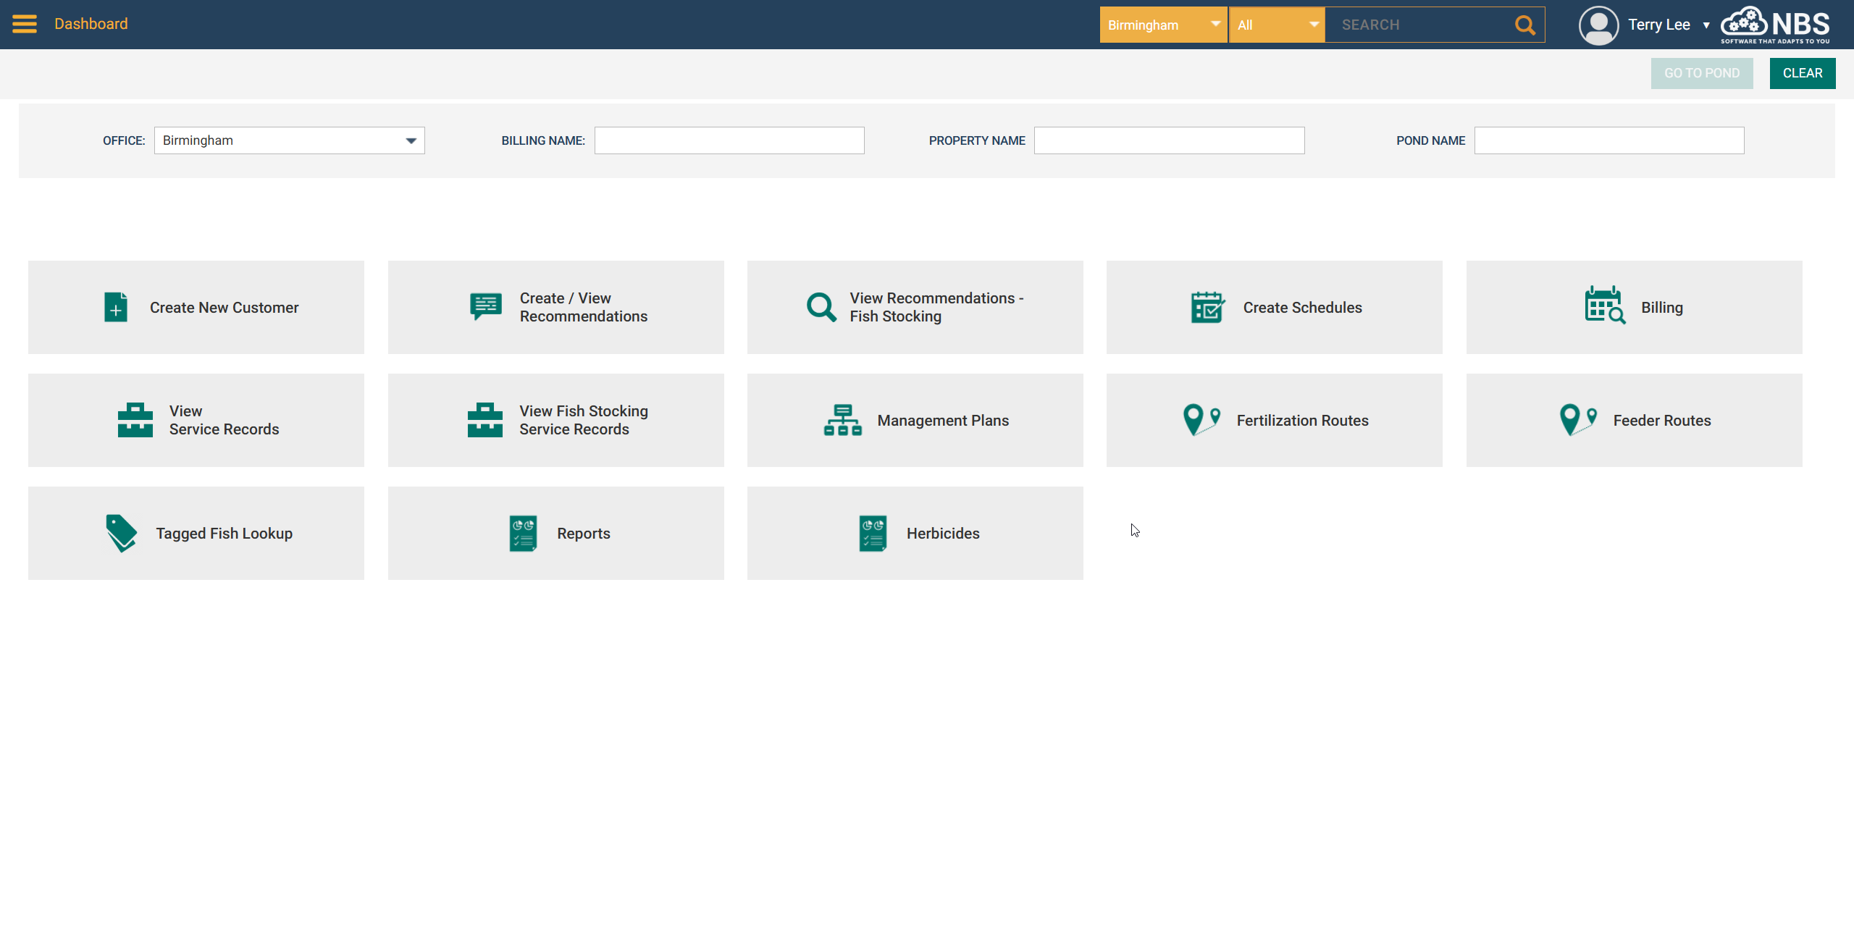Click the Reports document icon
Screen dimensions: 1854x926
pyautogui.click(x=523, y=534)
